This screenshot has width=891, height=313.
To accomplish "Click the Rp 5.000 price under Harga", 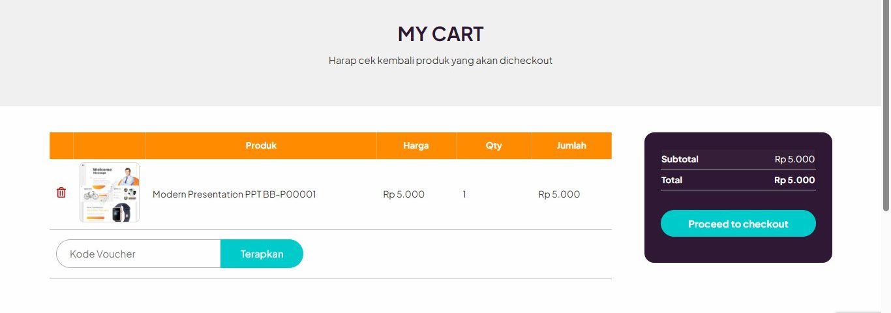I will [x=404, y=194].
